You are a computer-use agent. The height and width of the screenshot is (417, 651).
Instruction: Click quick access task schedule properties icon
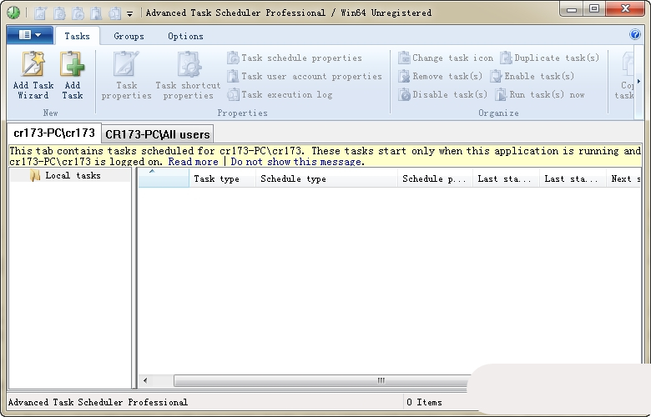(x=78, y=13)
